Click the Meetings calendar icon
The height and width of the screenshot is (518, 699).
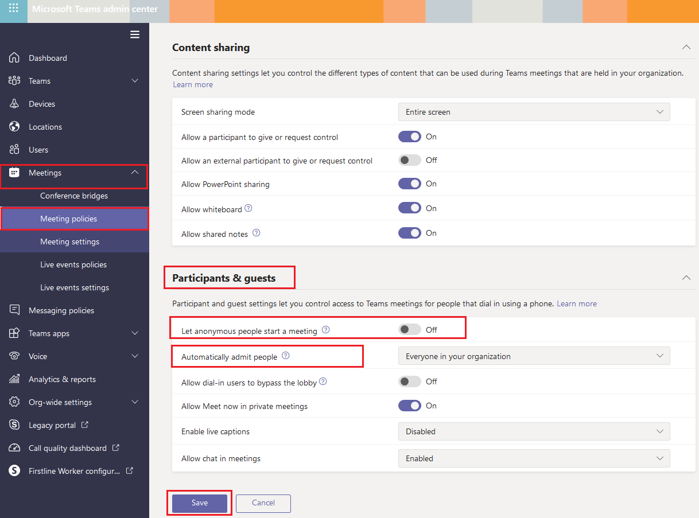coord(14,173)
